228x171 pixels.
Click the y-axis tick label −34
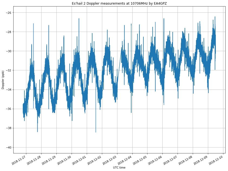point(9,90)
